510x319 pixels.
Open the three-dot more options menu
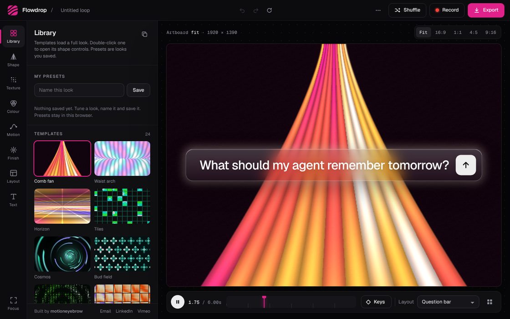tap(378, 10)
